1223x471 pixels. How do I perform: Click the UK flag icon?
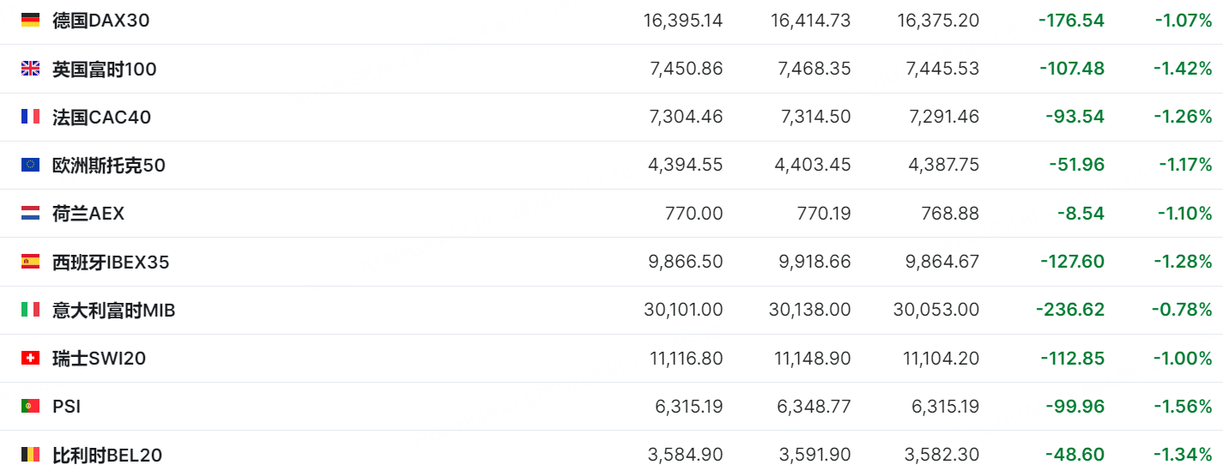[x=30, y=69]
